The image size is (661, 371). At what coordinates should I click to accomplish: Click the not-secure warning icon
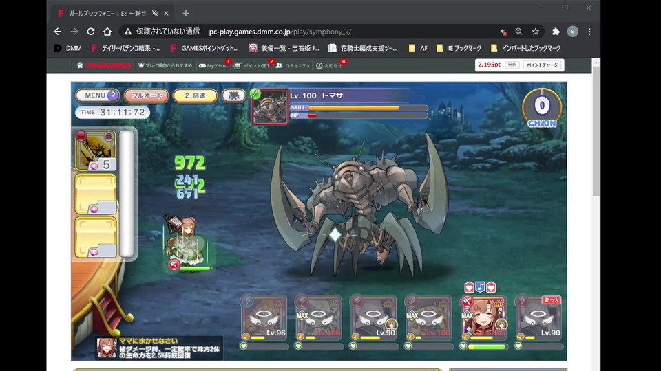click(x=128, y=32)
